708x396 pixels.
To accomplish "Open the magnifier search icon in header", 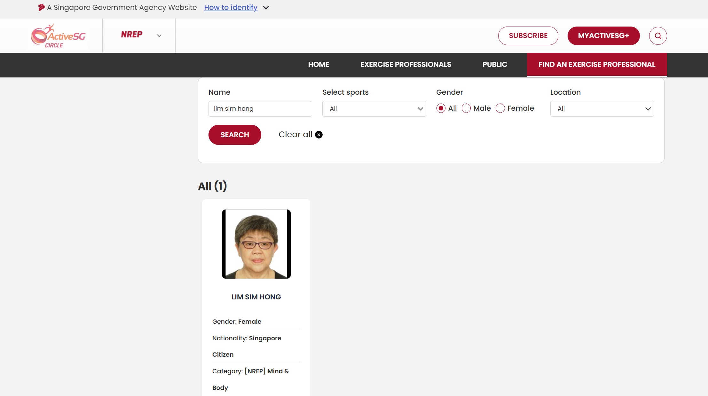I will 658,36.
